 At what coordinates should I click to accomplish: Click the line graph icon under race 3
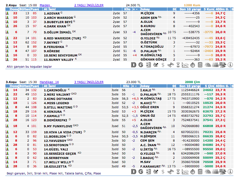185,171
